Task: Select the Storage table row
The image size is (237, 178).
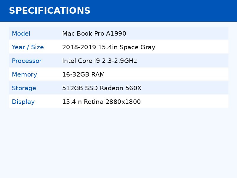Action: click(x=118, y=88)
